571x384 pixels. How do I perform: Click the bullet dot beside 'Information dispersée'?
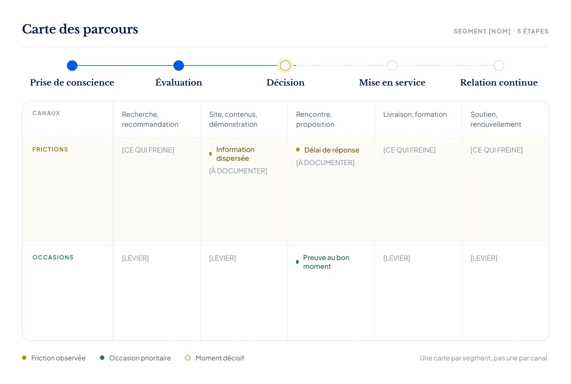click(211, 154)
